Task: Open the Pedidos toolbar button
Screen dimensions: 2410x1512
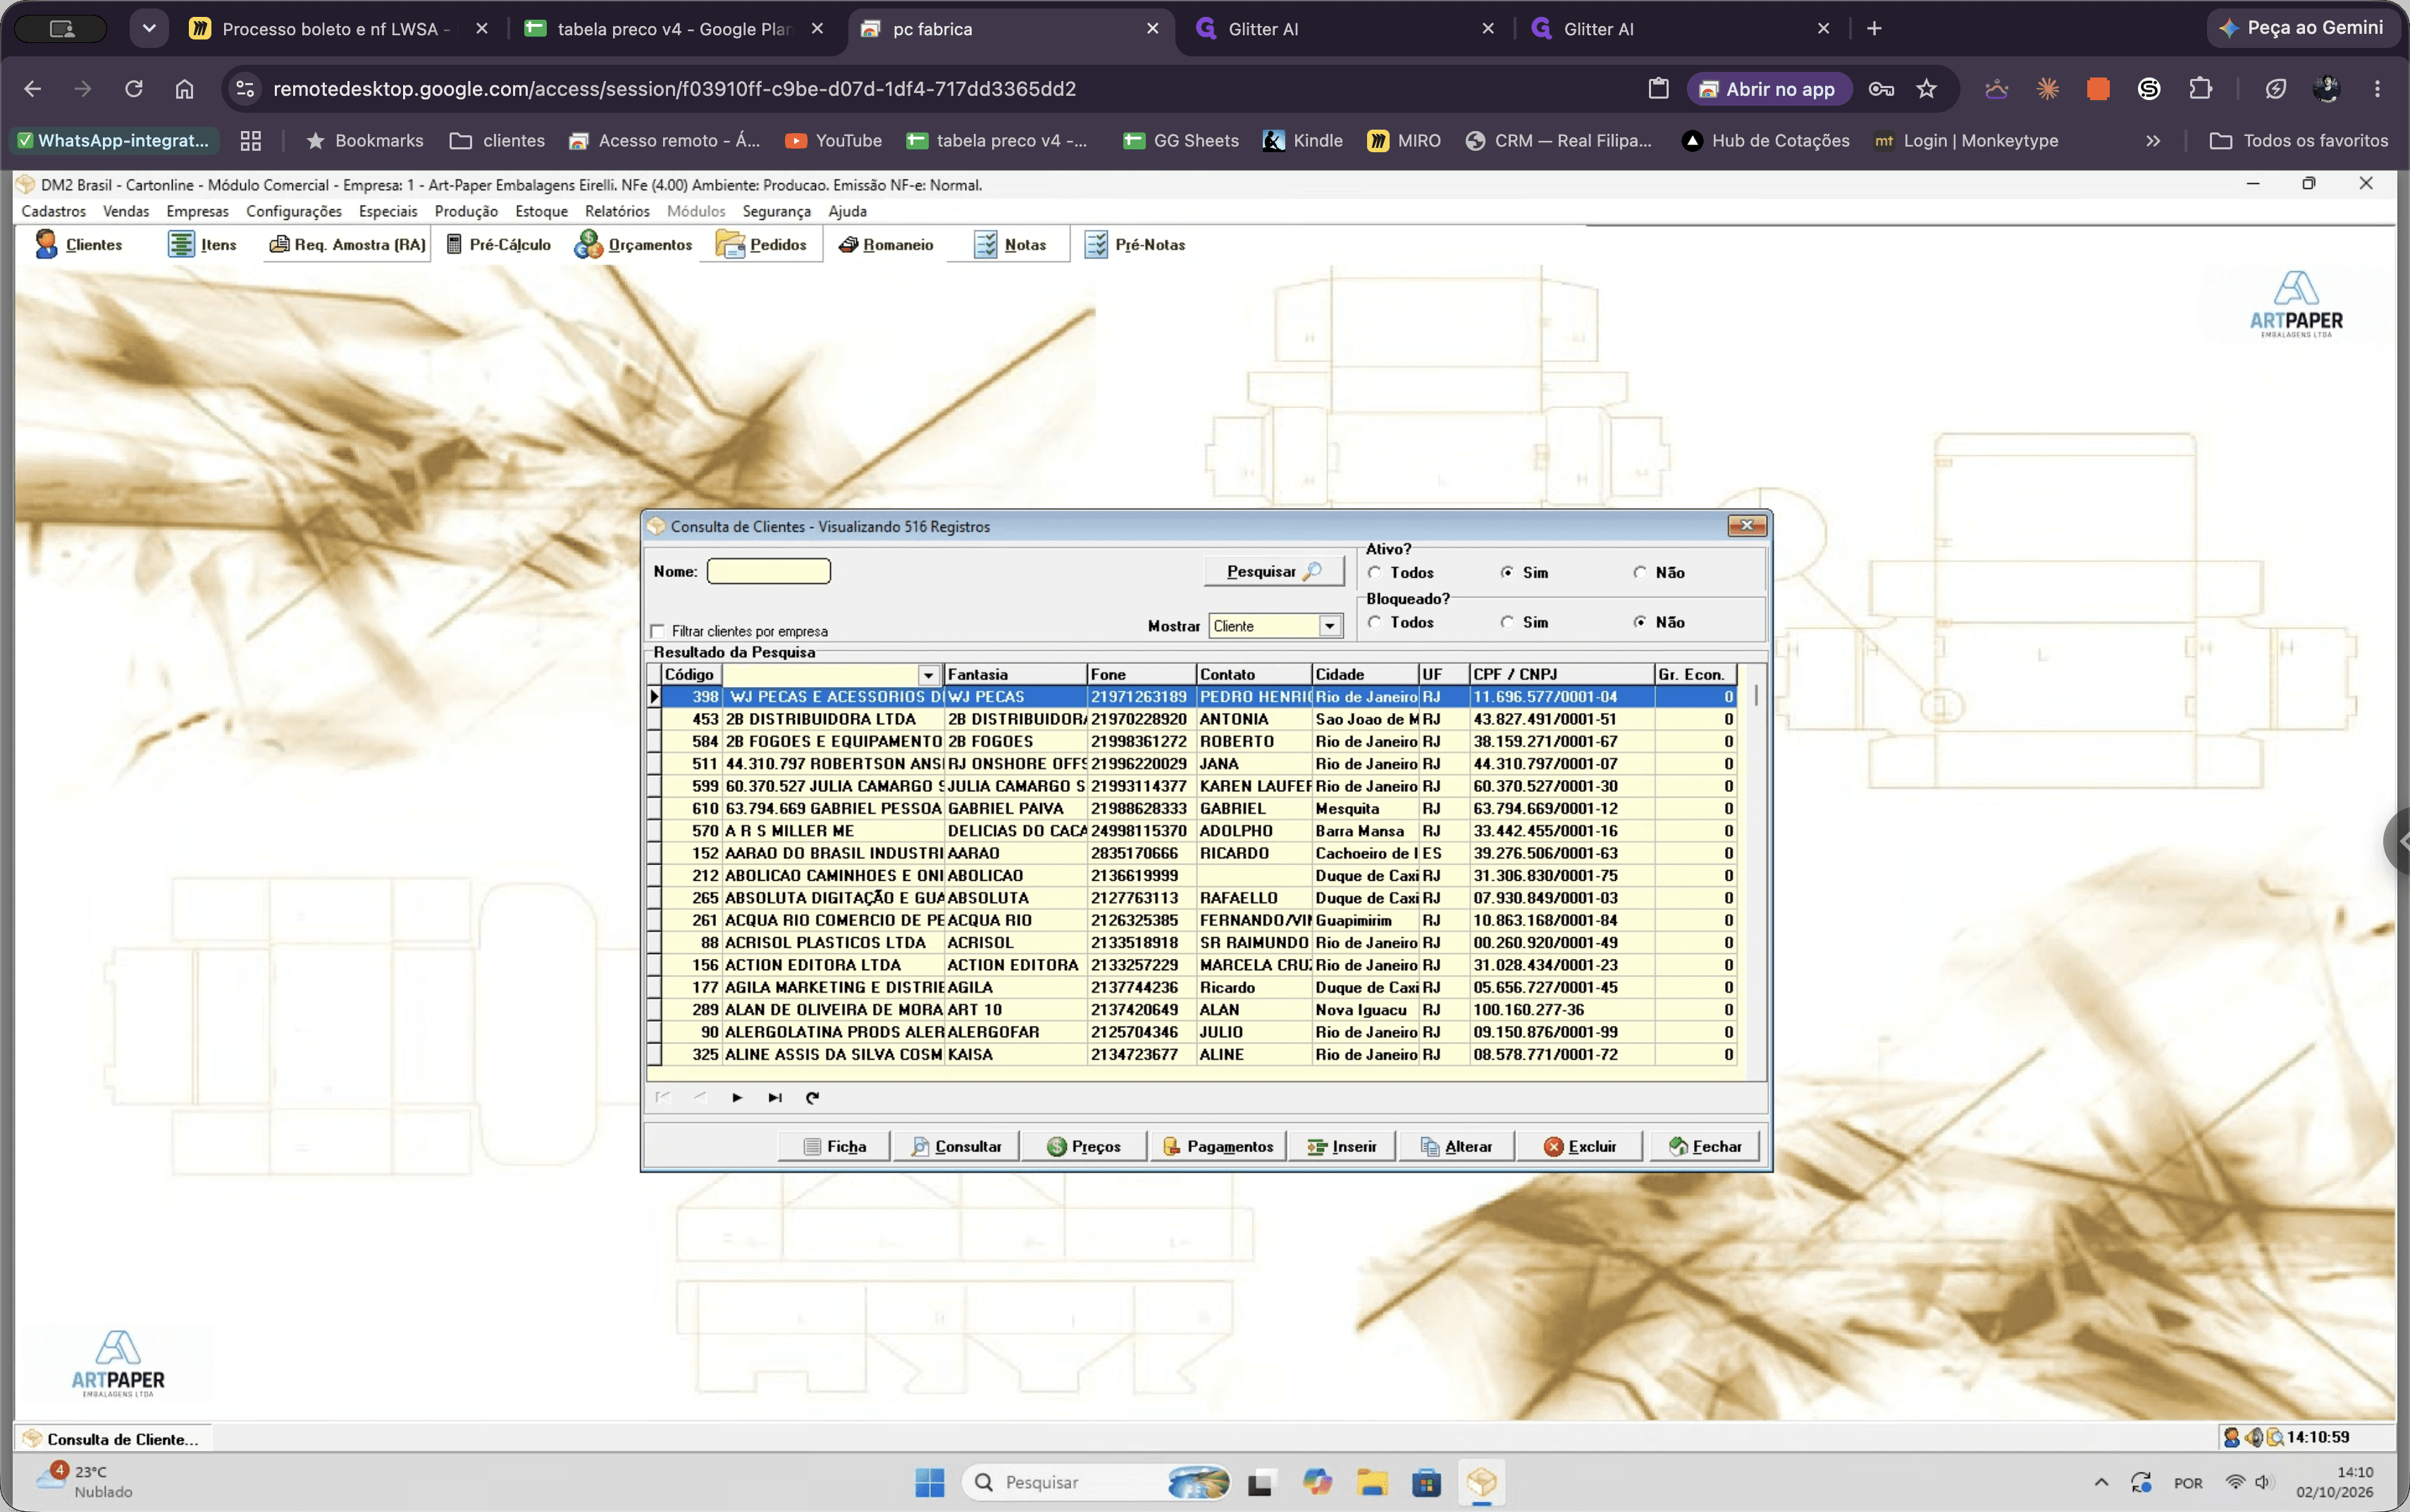Action: 761,244
